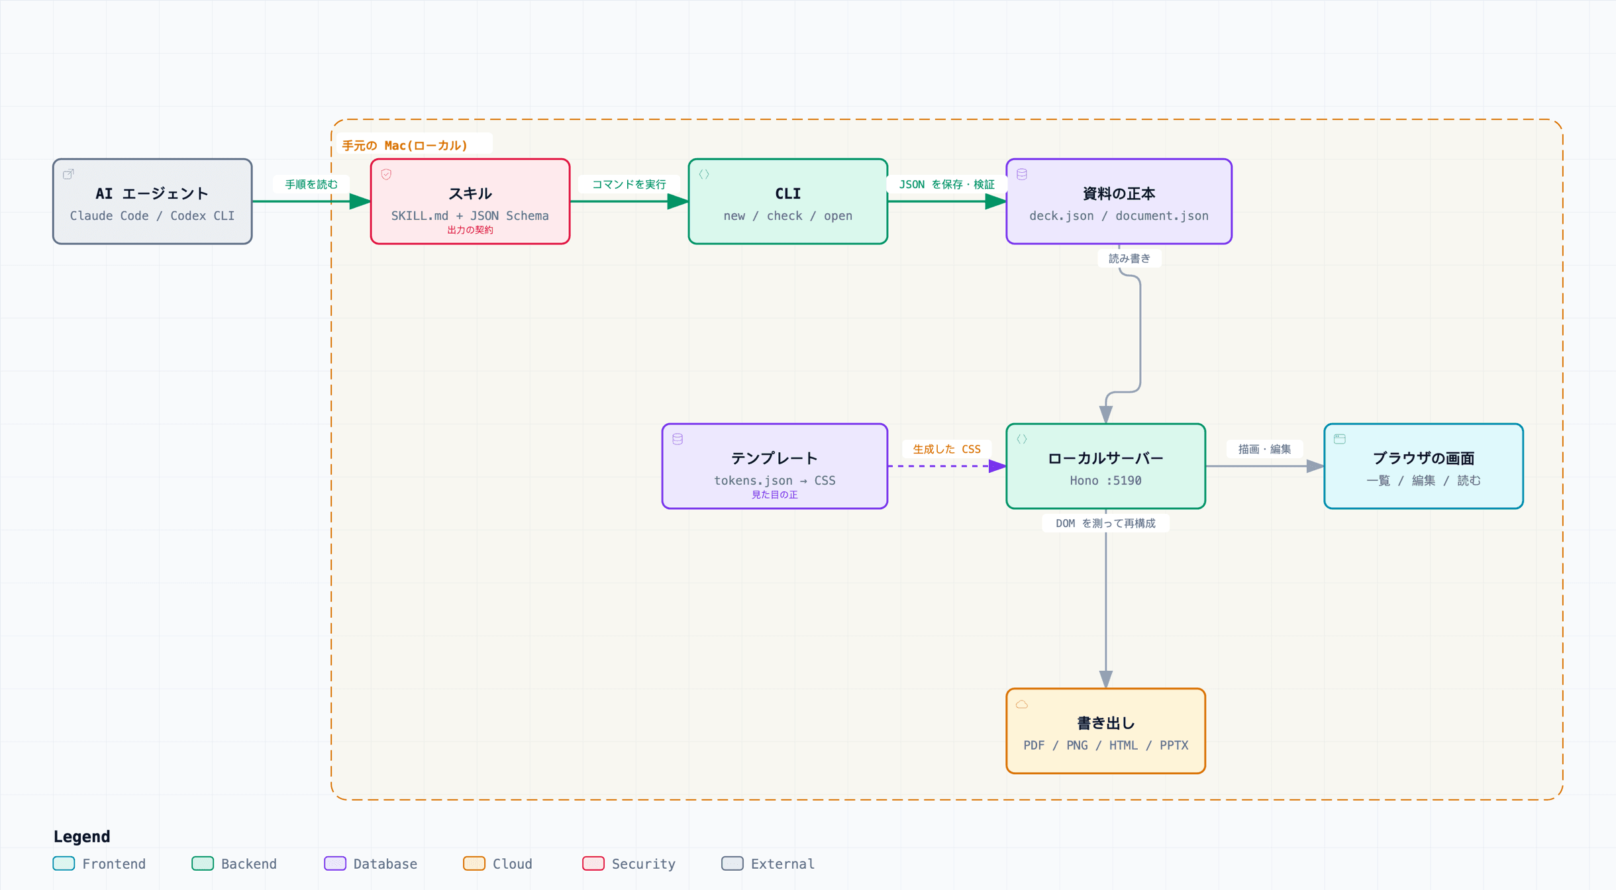Screen dimensions: 1616x890
Task: Click the SKILL.md + JSON Schema subtitle
Action: (470, 216)
